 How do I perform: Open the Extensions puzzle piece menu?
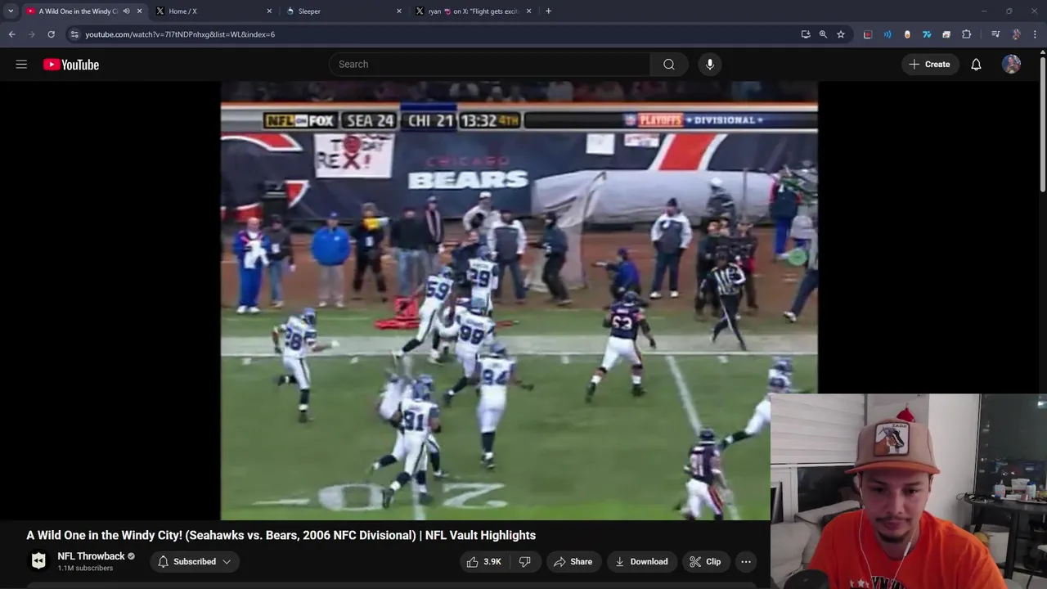[x=967, y=34]
